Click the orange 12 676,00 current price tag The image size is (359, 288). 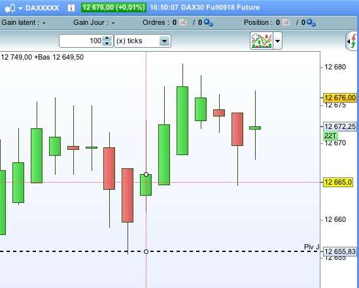coord(339,98)
